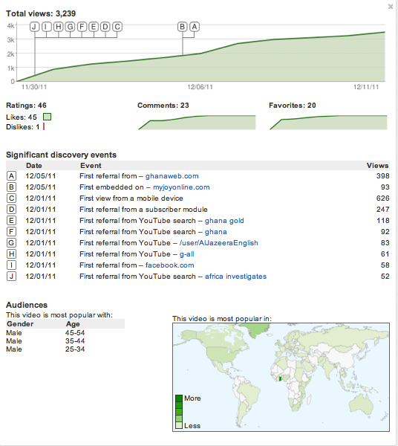Click chart marker J on the views graph
This screenshot has width=398, height=446.
coord(35,27)
